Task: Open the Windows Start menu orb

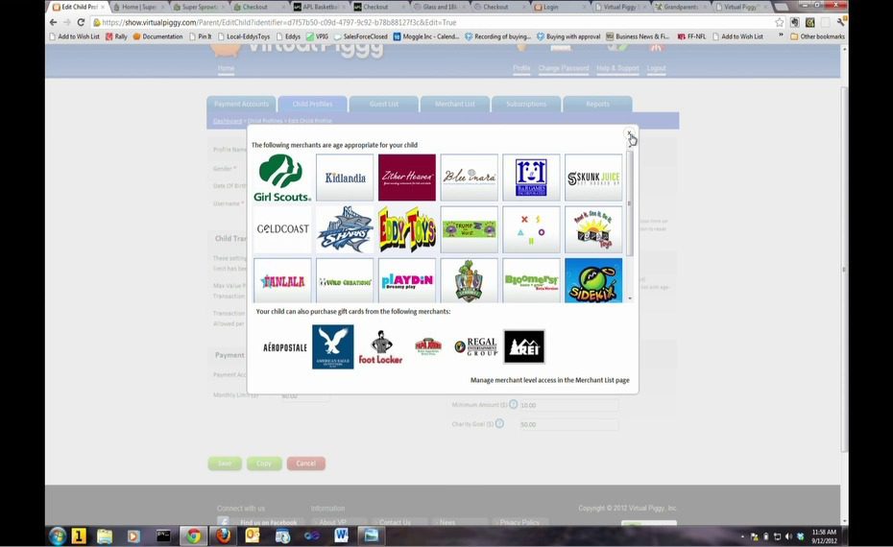Action: click(58, 535)
